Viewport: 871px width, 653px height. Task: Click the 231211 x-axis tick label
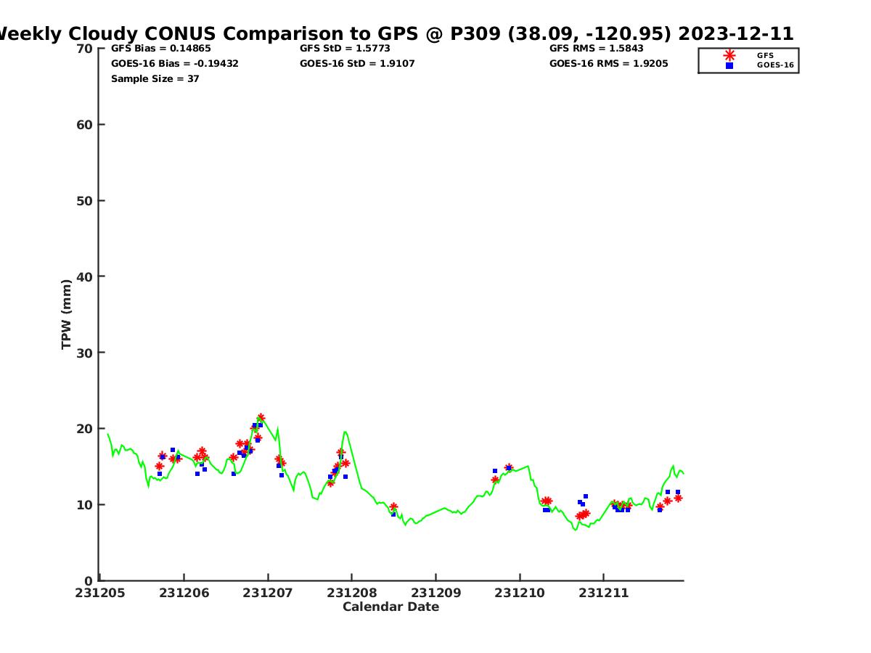603,593
